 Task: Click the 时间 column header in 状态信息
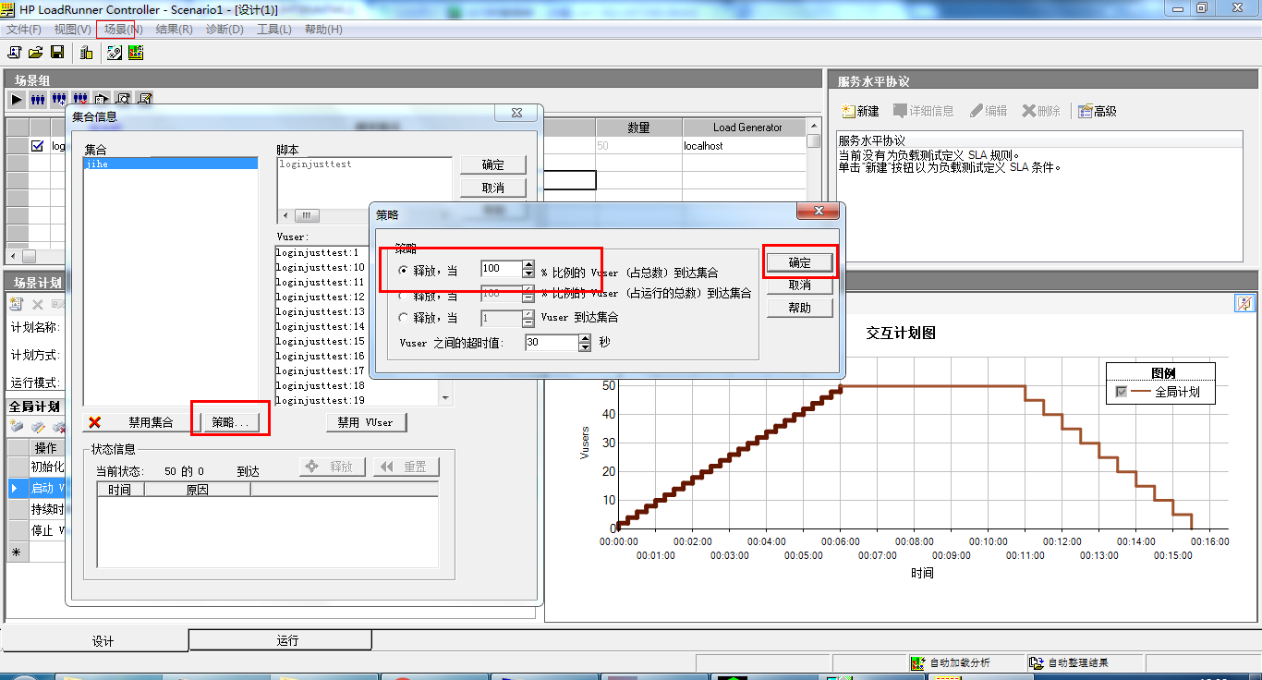click(x=120, y=490)
